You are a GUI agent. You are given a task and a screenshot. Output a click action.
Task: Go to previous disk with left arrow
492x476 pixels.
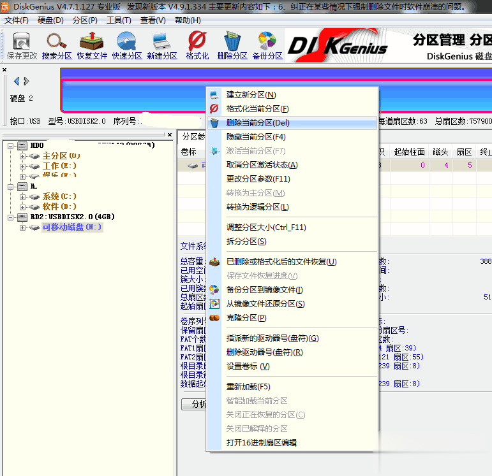pyautogui.click(x=17, y=82)
